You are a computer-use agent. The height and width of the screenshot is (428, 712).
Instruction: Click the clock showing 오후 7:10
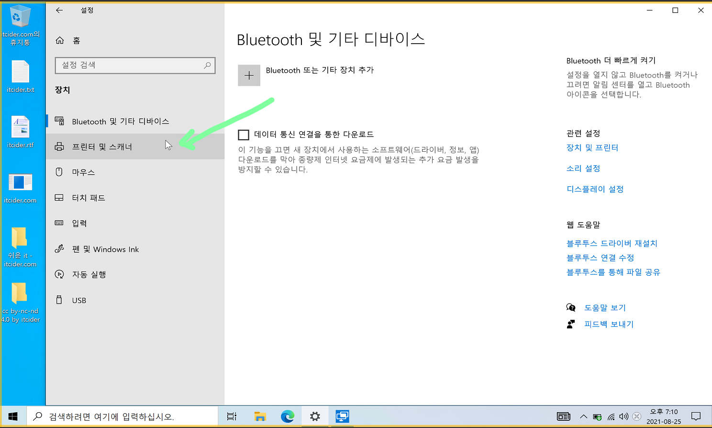664,417
